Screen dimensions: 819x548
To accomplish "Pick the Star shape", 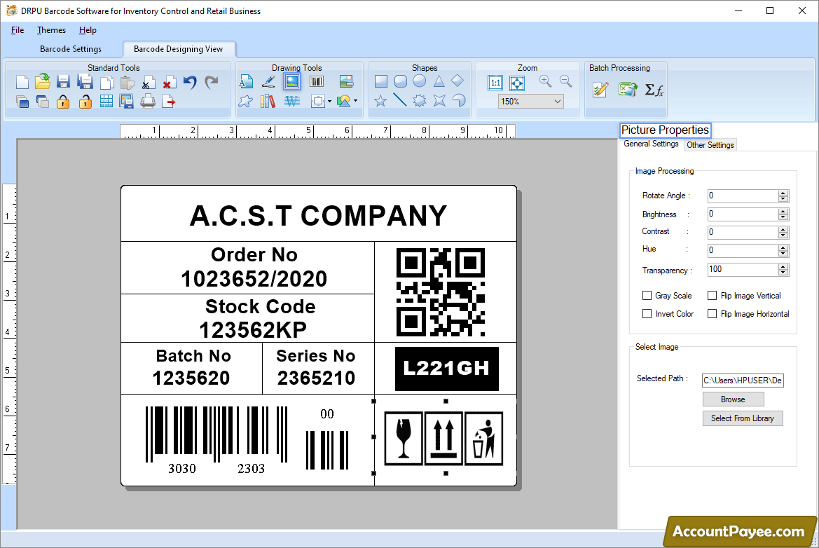I will click(380, 101).
